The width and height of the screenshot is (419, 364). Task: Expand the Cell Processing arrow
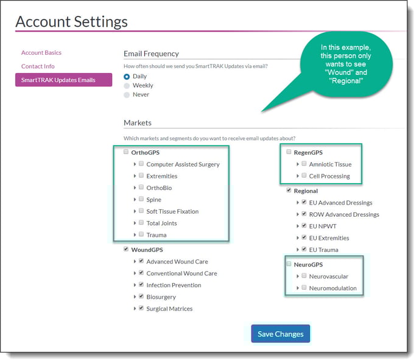pos(298,176)
